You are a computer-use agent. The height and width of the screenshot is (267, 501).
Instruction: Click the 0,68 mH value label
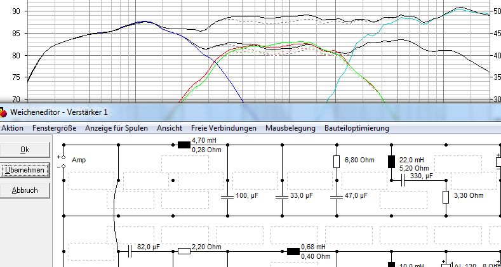[x=313, y=247]
